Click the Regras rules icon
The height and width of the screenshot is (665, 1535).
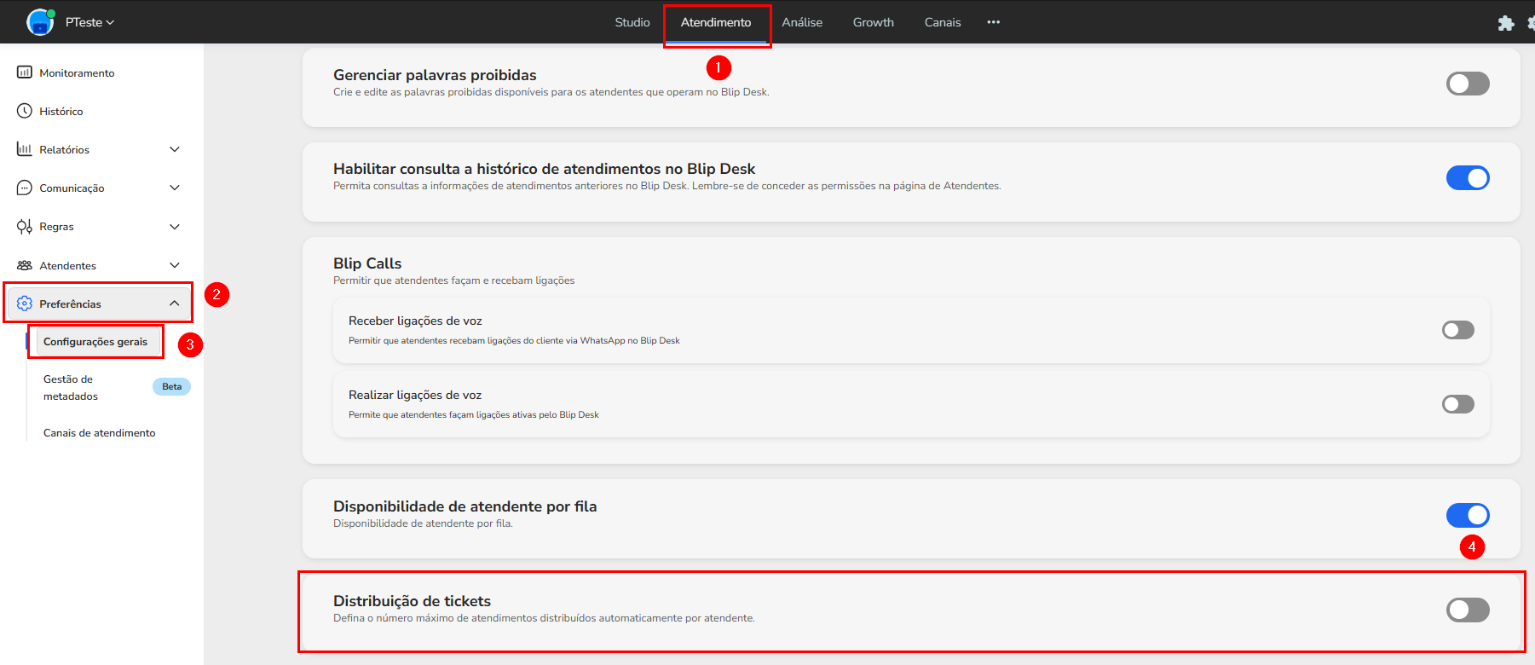tap(25, 227)
